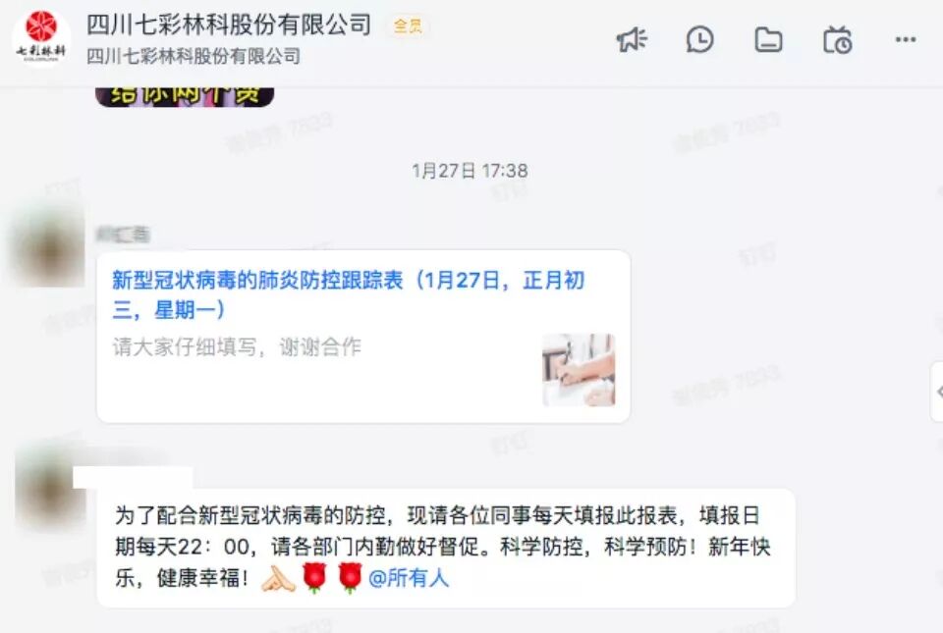943x633 pixels.
Task: Open the second sender's blurred avatar
Action: tap(48, 484)
